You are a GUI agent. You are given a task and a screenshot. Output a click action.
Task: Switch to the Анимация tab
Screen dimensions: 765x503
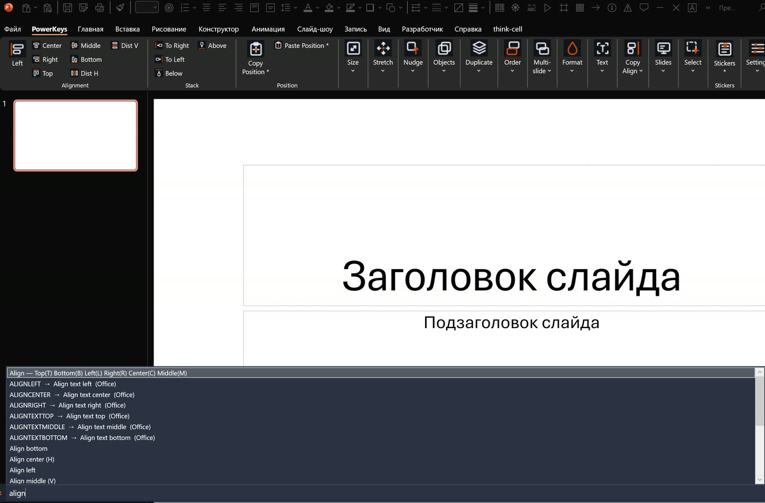[268, 29]
